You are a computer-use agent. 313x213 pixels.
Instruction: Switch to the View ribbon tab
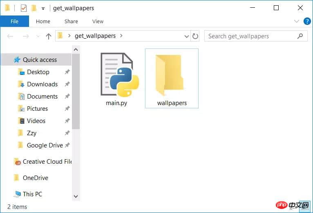pyautogui.click(x=98, y=21)
